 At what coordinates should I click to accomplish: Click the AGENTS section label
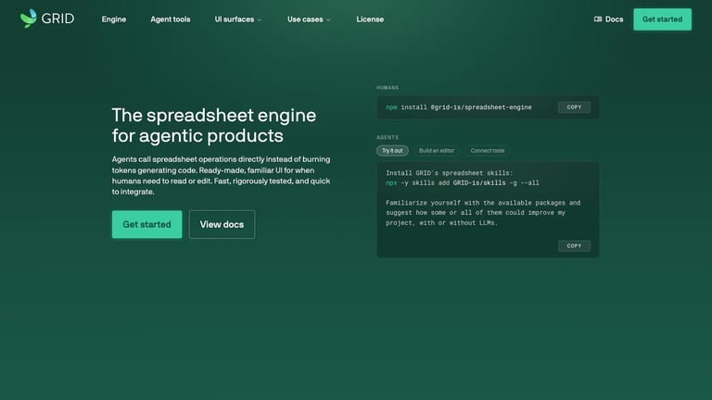point(388,137)
